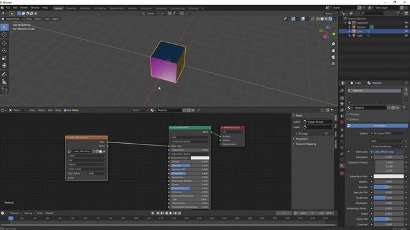This screenshot has width=410, height=230.
Task: Open the Object Mode dropdown
Action: (12, 19)
